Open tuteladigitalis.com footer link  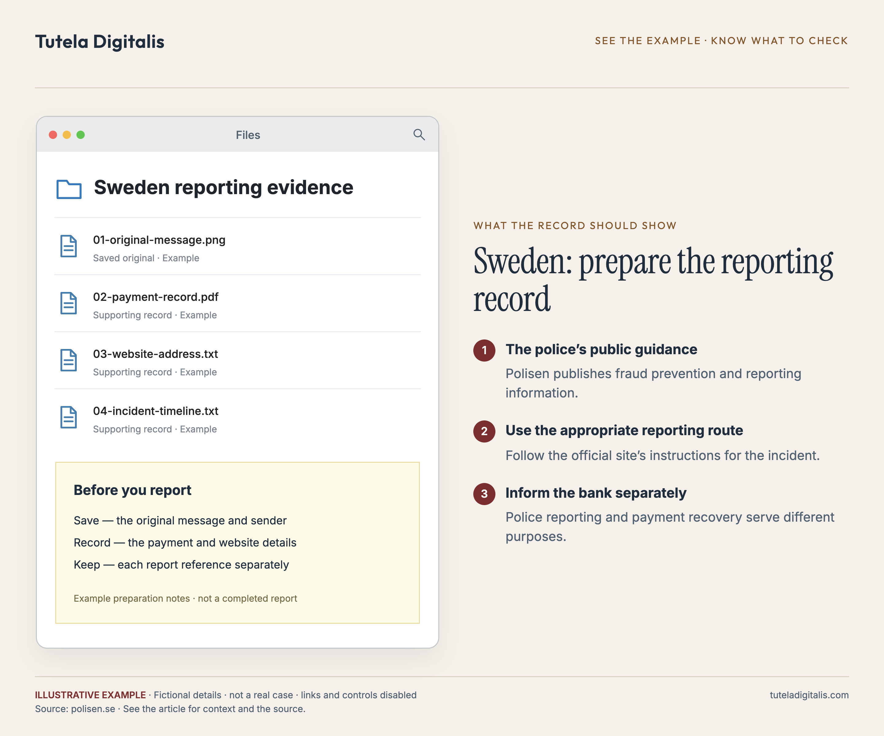809,695
